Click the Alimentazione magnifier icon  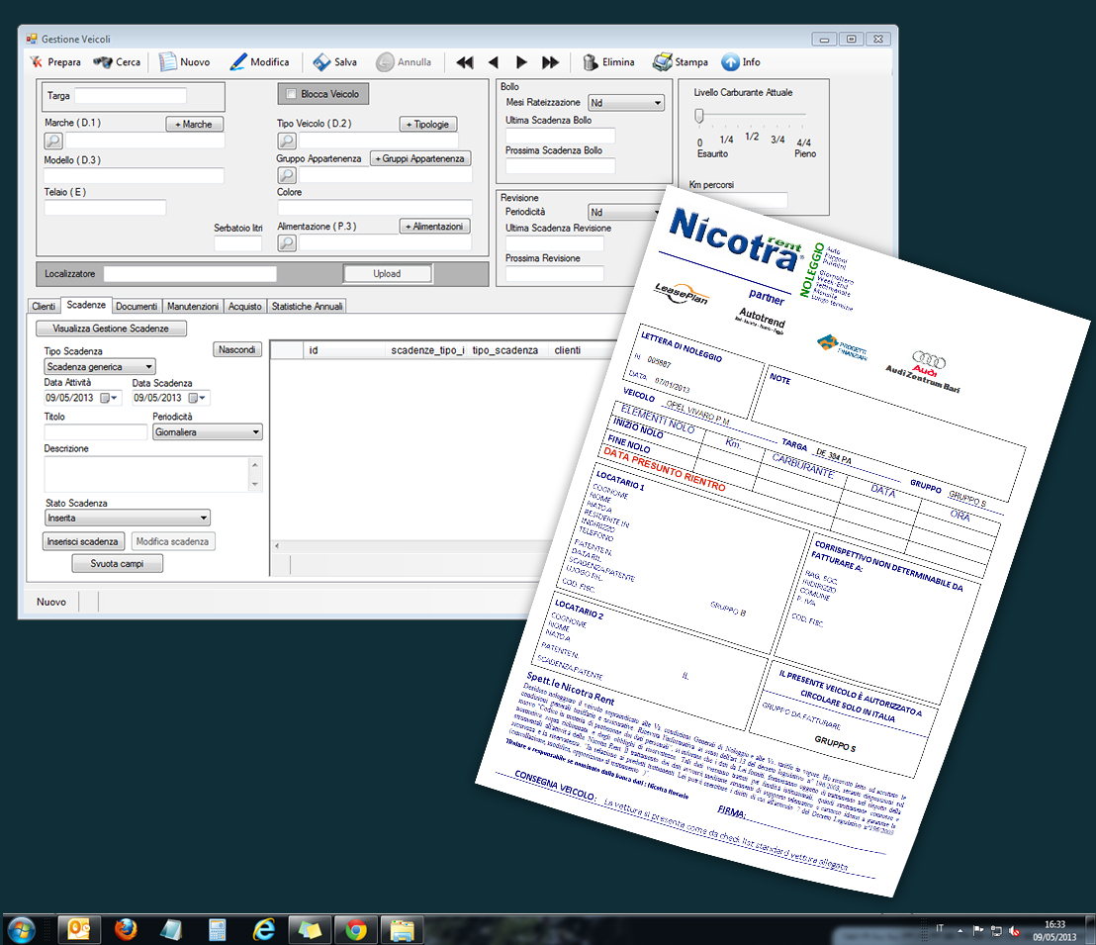click(287, 242)
